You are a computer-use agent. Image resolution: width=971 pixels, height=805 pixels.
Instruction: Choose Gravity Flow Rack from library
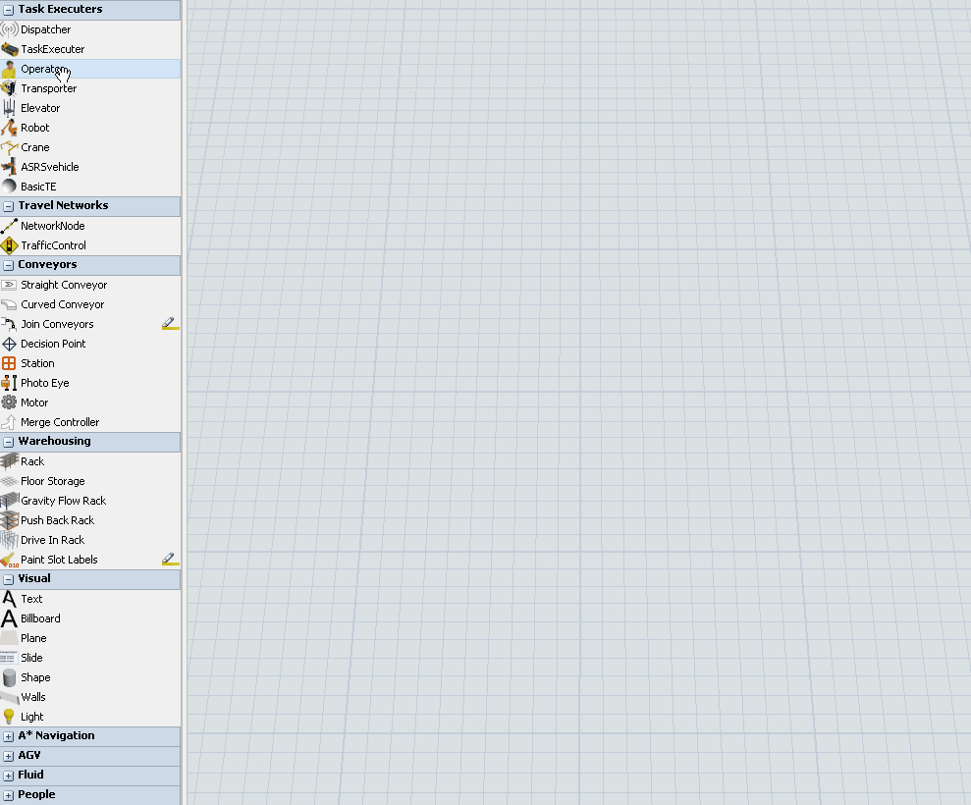tap(63, 501)
